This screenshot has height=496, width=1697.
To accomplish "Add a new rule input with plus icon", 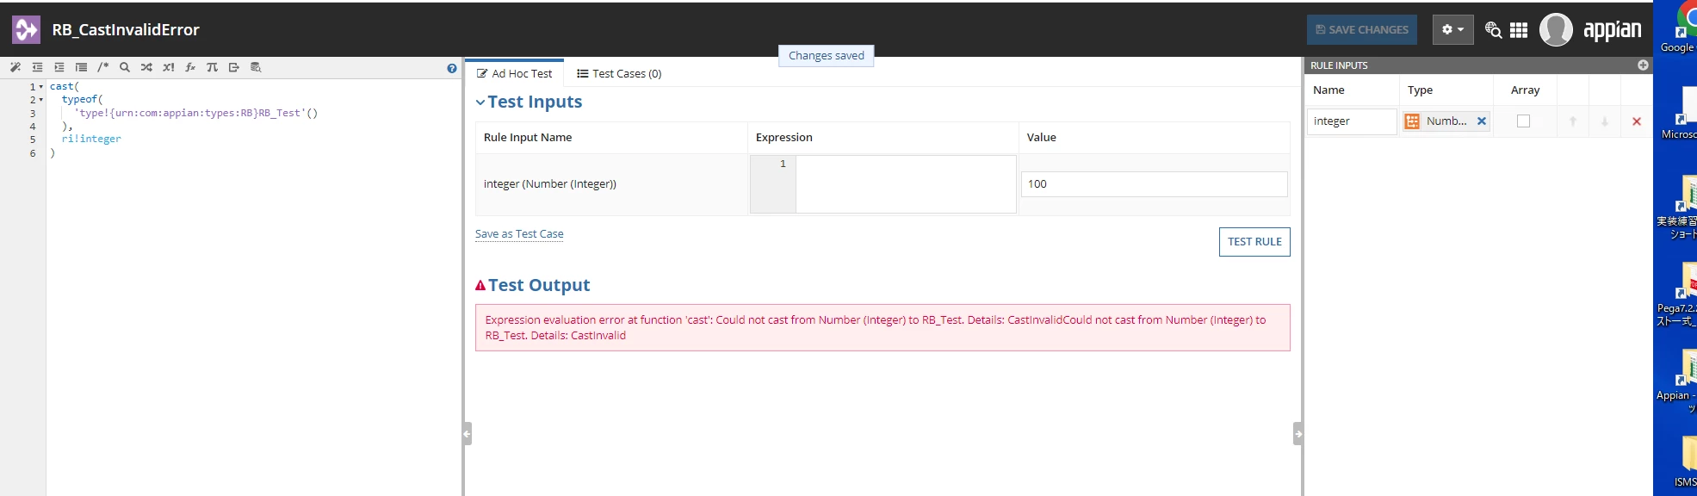I will click(1643, 65).
